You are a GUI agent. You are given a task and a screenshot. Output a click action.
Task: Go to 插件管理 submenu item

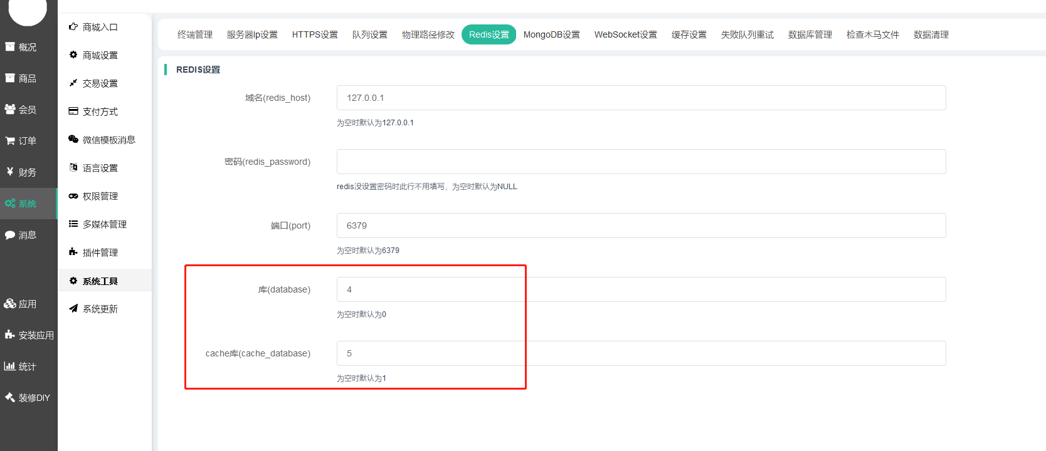click(x=100, y=252)
